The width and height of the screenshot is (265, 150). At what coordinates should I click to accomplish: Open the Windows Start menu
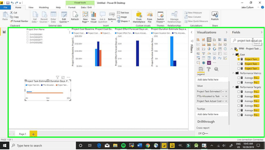click(x=4, y=146)
